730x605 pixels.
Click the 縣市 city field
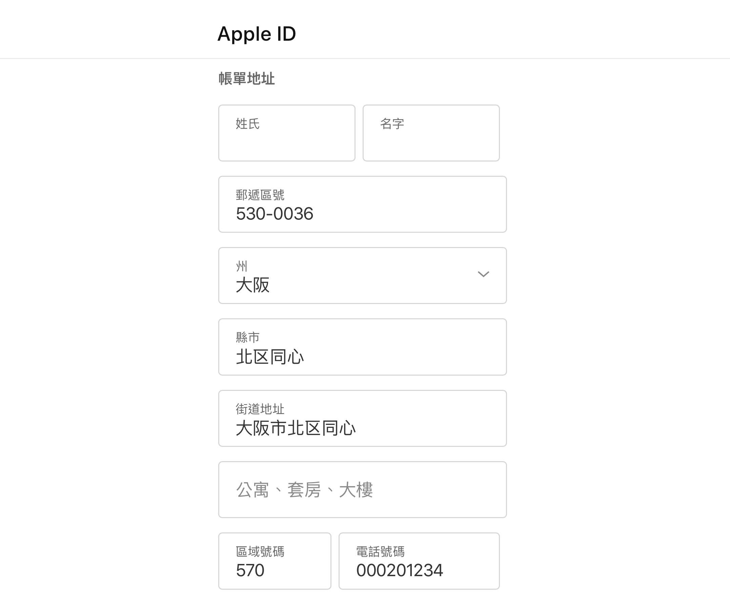pos(363,347)
